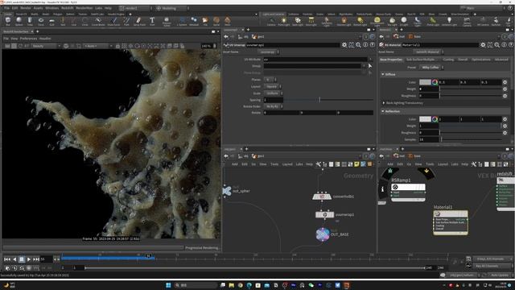Open the Layout dropdown in UV Unwrap parameters

tap(273, 86)
